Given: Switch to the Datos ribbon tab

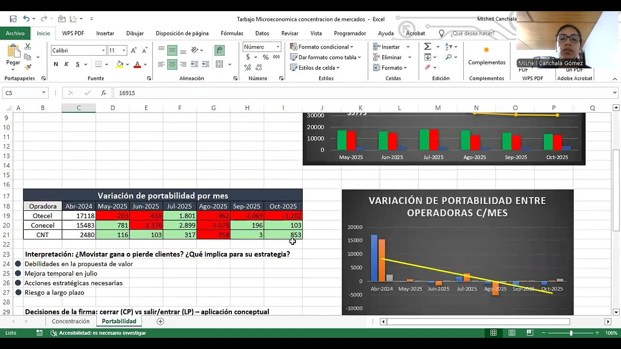Looking at the screenshot, I should (x=262, y=33).
